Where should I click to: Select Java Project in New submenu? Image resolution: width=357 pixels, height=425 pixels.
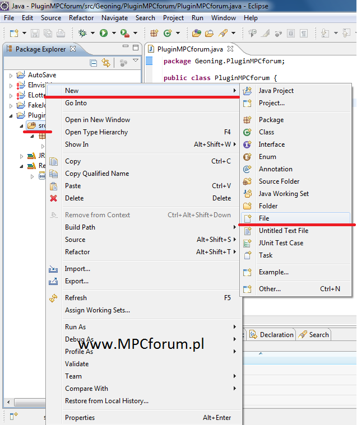click(x=295, y=91)
